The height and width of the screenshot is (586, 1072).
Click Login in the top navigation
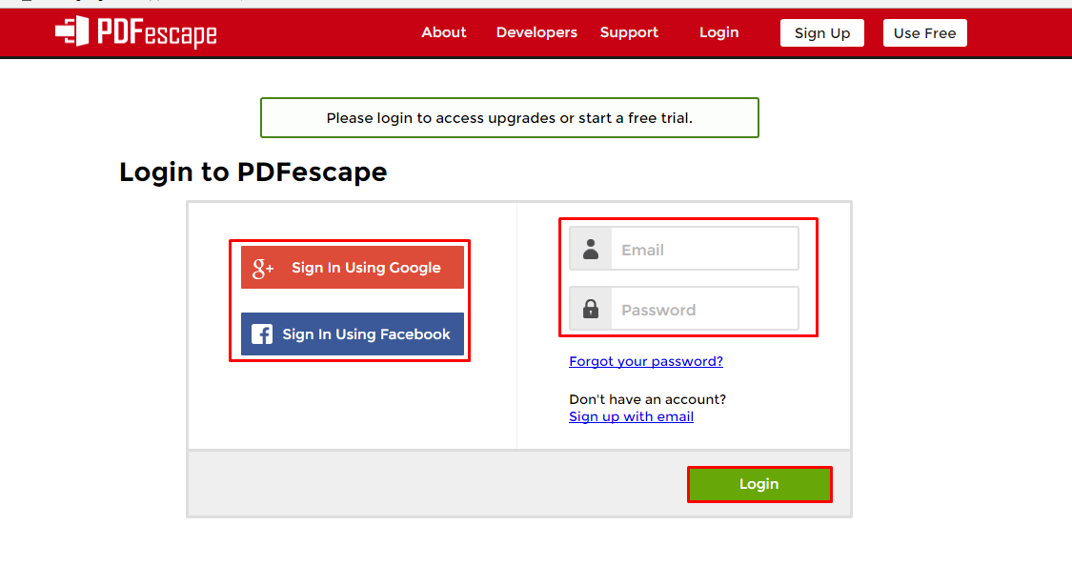tap(718, 32)
